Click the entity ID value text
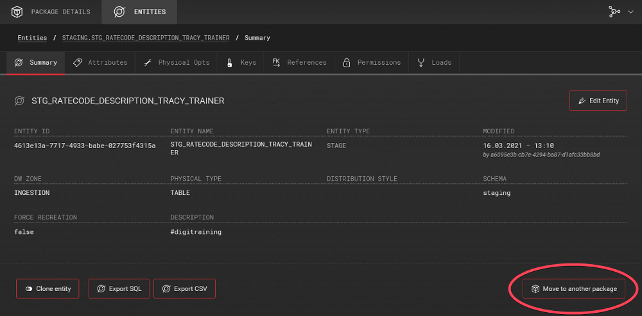The width and height of the screenshot is (642, 316). pyautogui.click(x=85, y=146)
